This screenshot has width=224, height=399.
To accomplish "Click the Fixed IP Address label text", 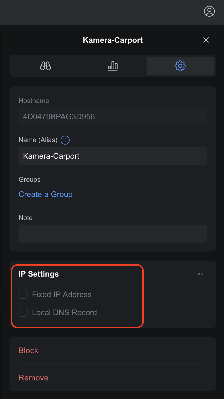I will tap(62, 295).
